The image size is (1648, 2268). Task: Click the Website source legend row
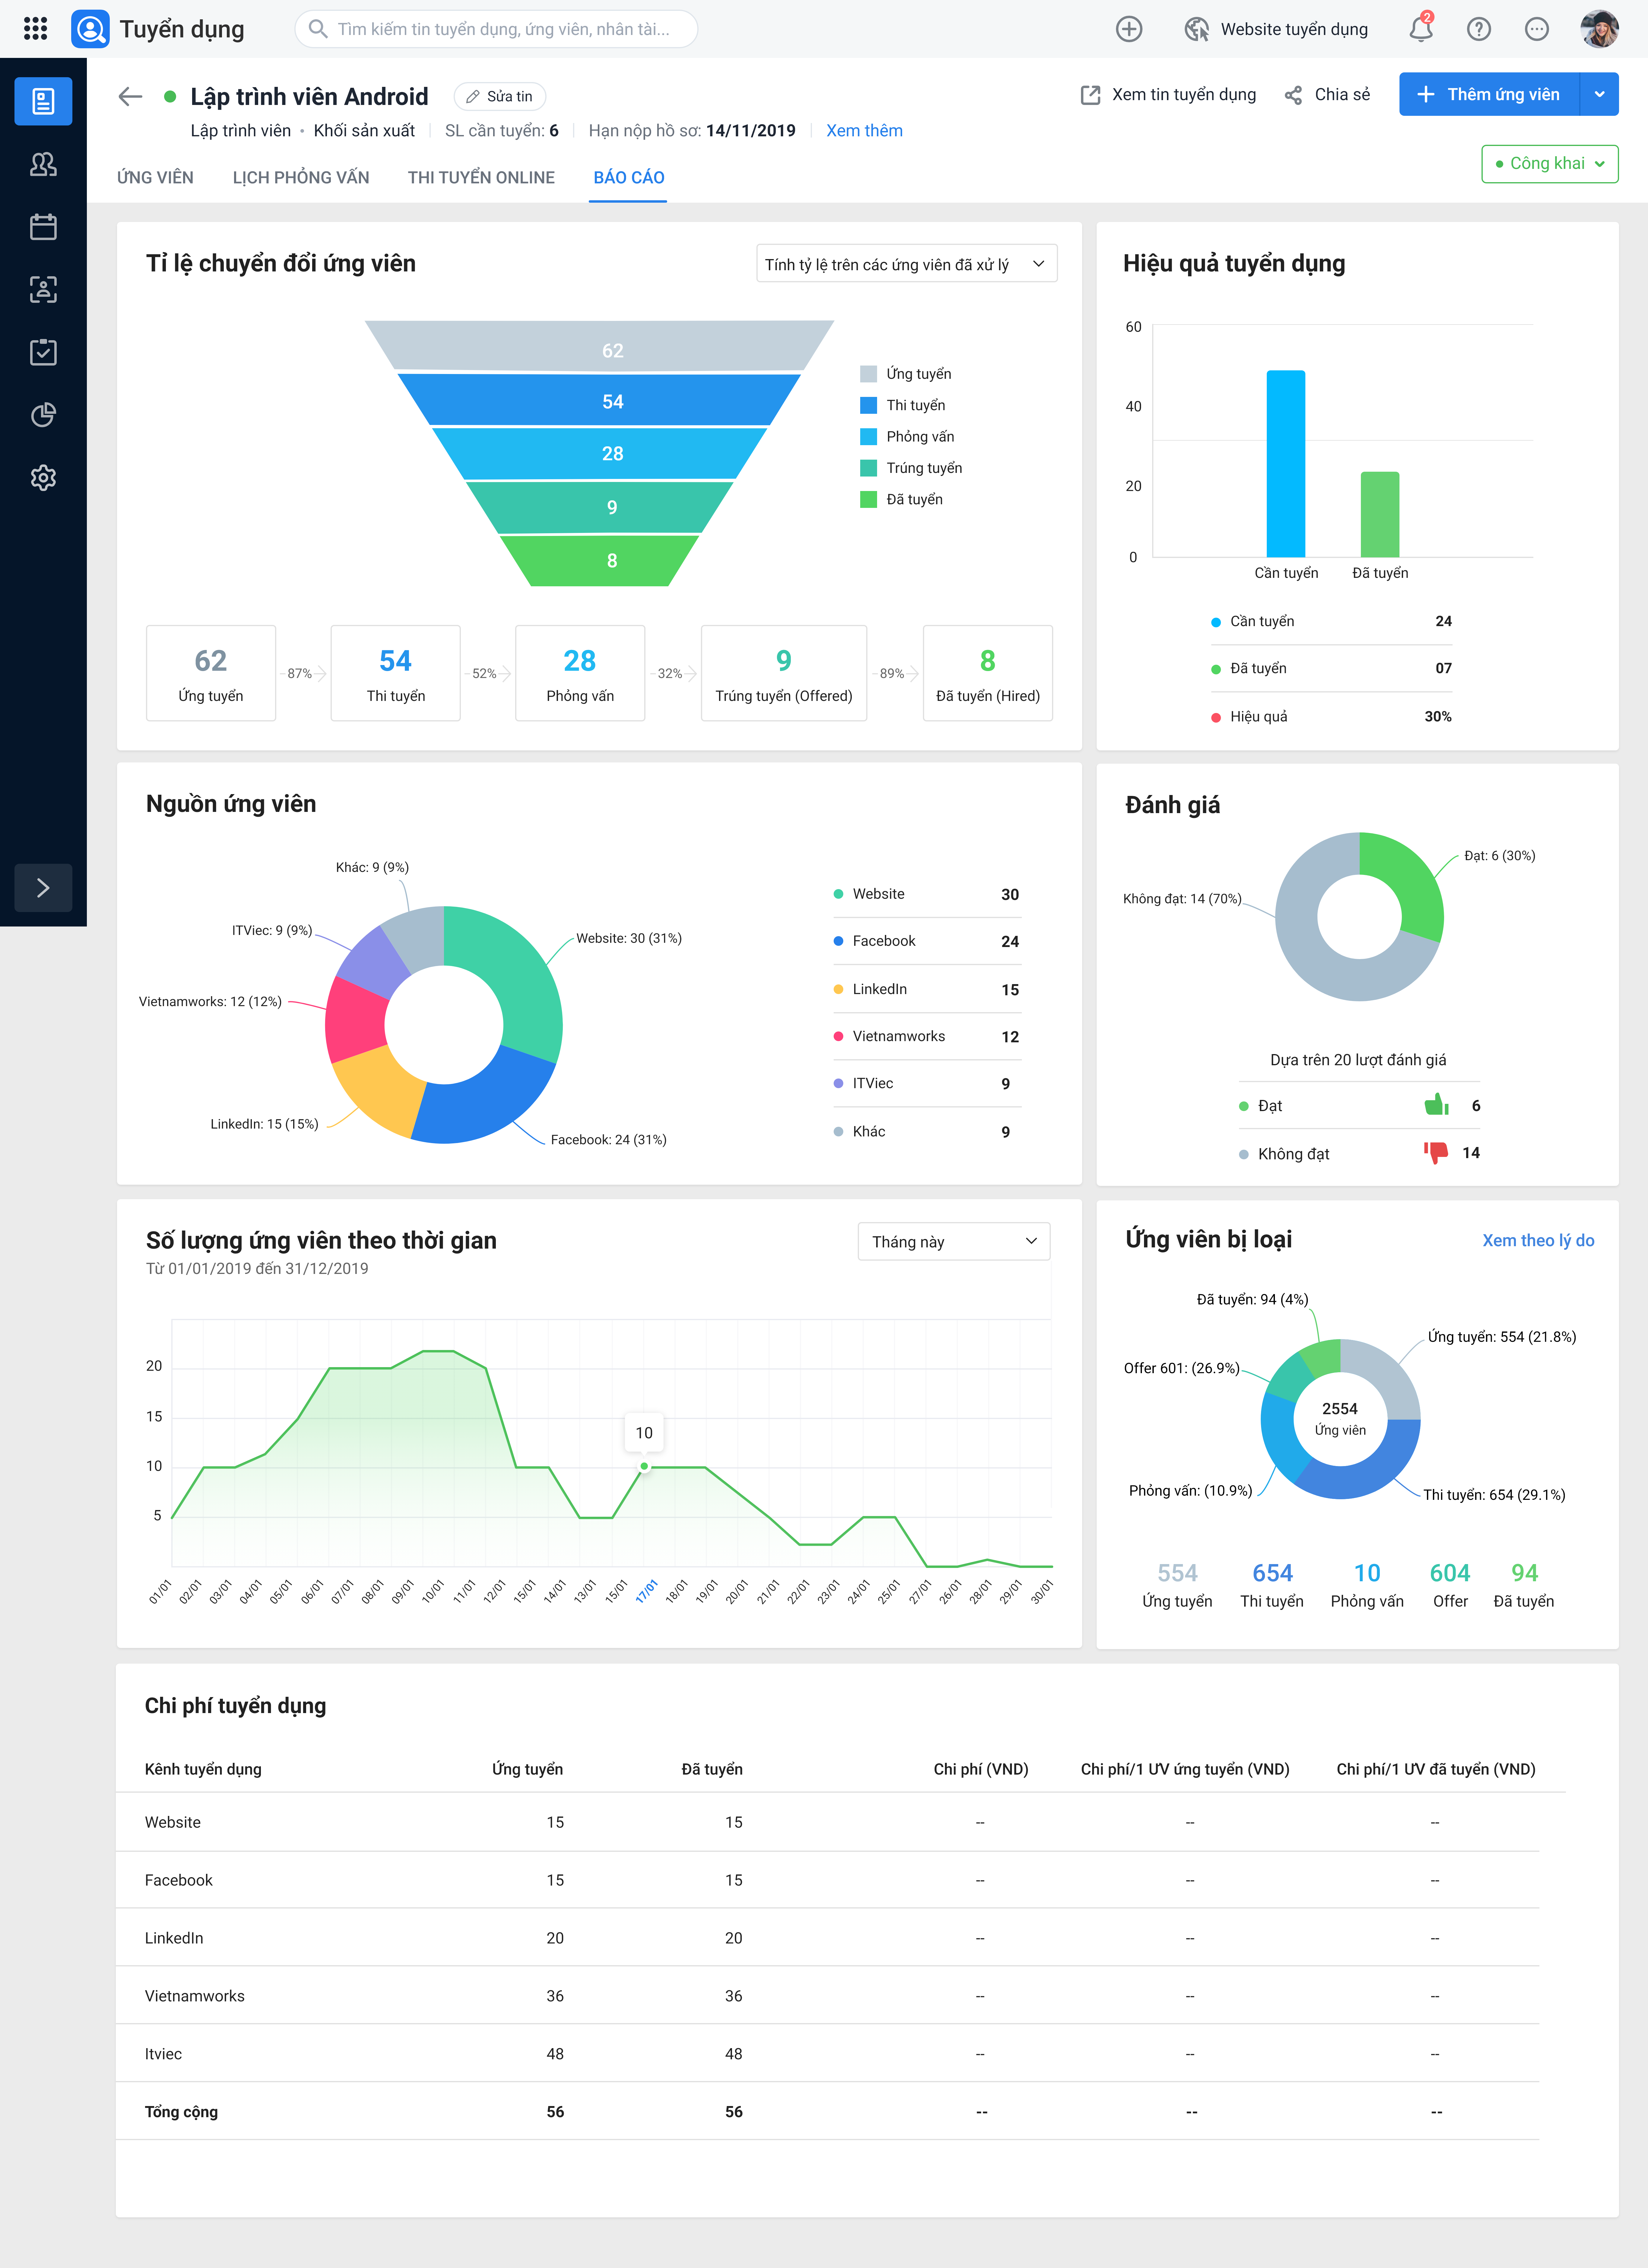coord(927,894)
